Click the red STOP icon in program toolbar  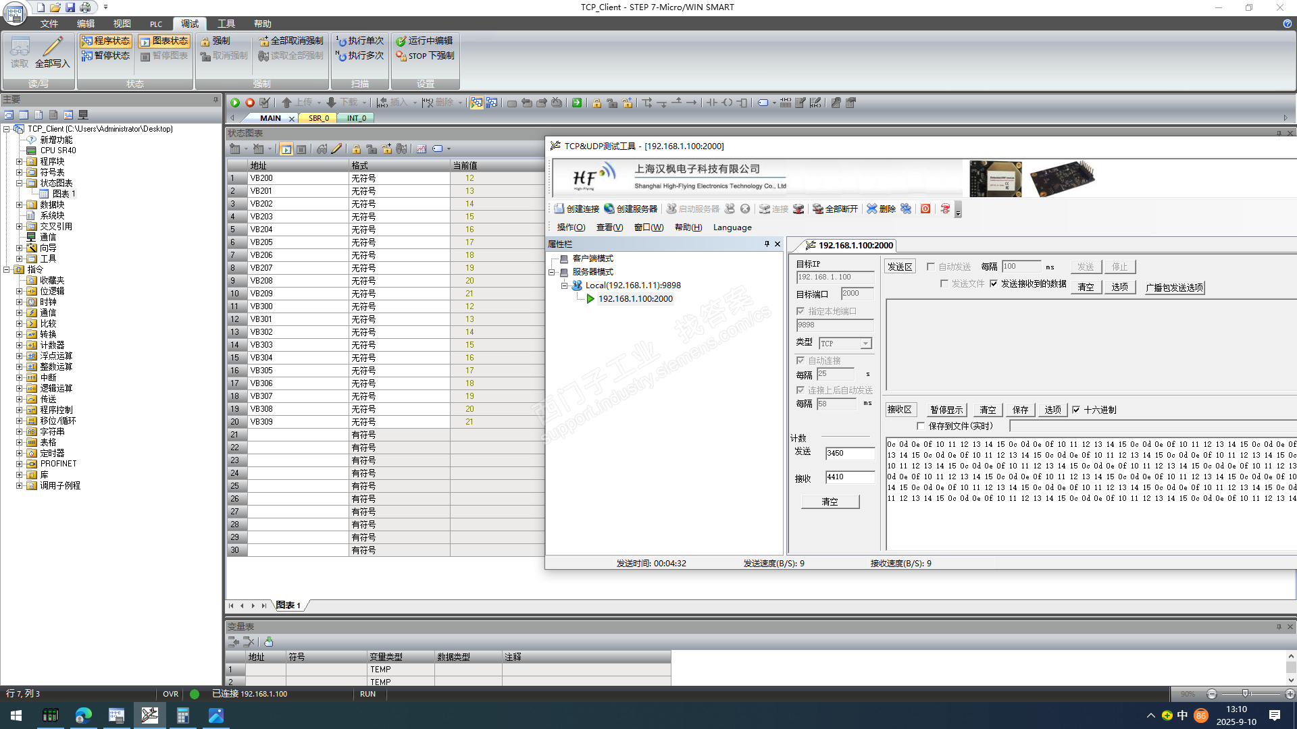click(x=249, y=103)
